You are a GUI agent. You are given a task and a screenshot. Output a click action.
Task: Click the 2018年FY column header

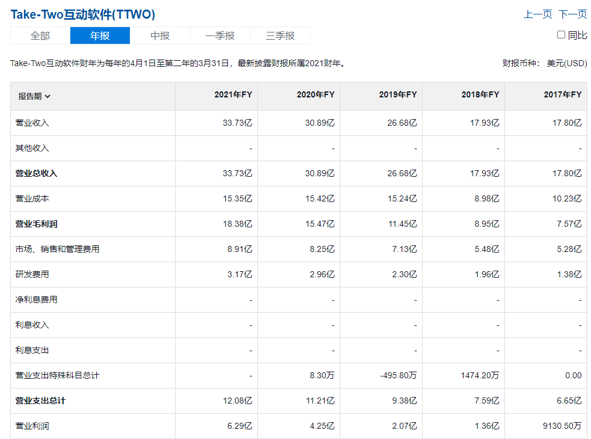480,94
